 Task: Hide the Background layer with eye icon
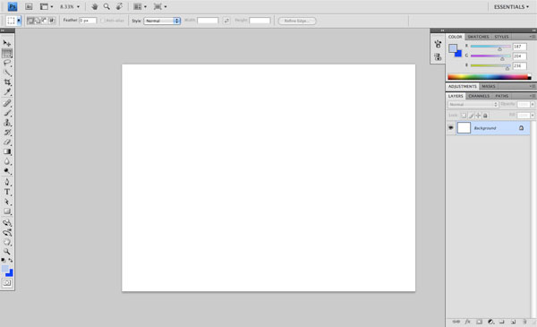click(x=451, y=128)
